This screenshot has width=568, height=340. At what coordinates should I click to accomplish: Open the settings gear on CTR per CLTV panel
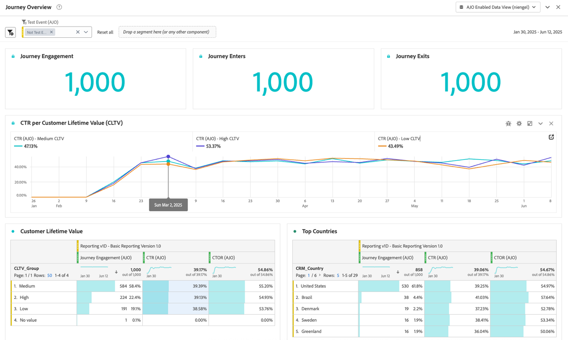pyautogui.click(x=519, y=123)
